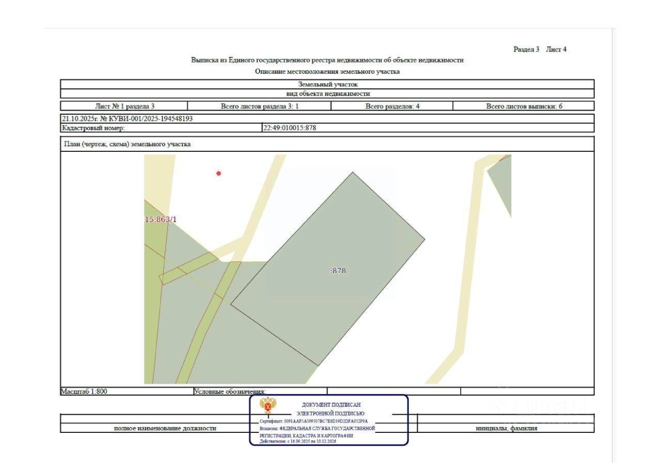
Task: Click the "15:863/1" parcel label on the map
Action: [161, 219]
